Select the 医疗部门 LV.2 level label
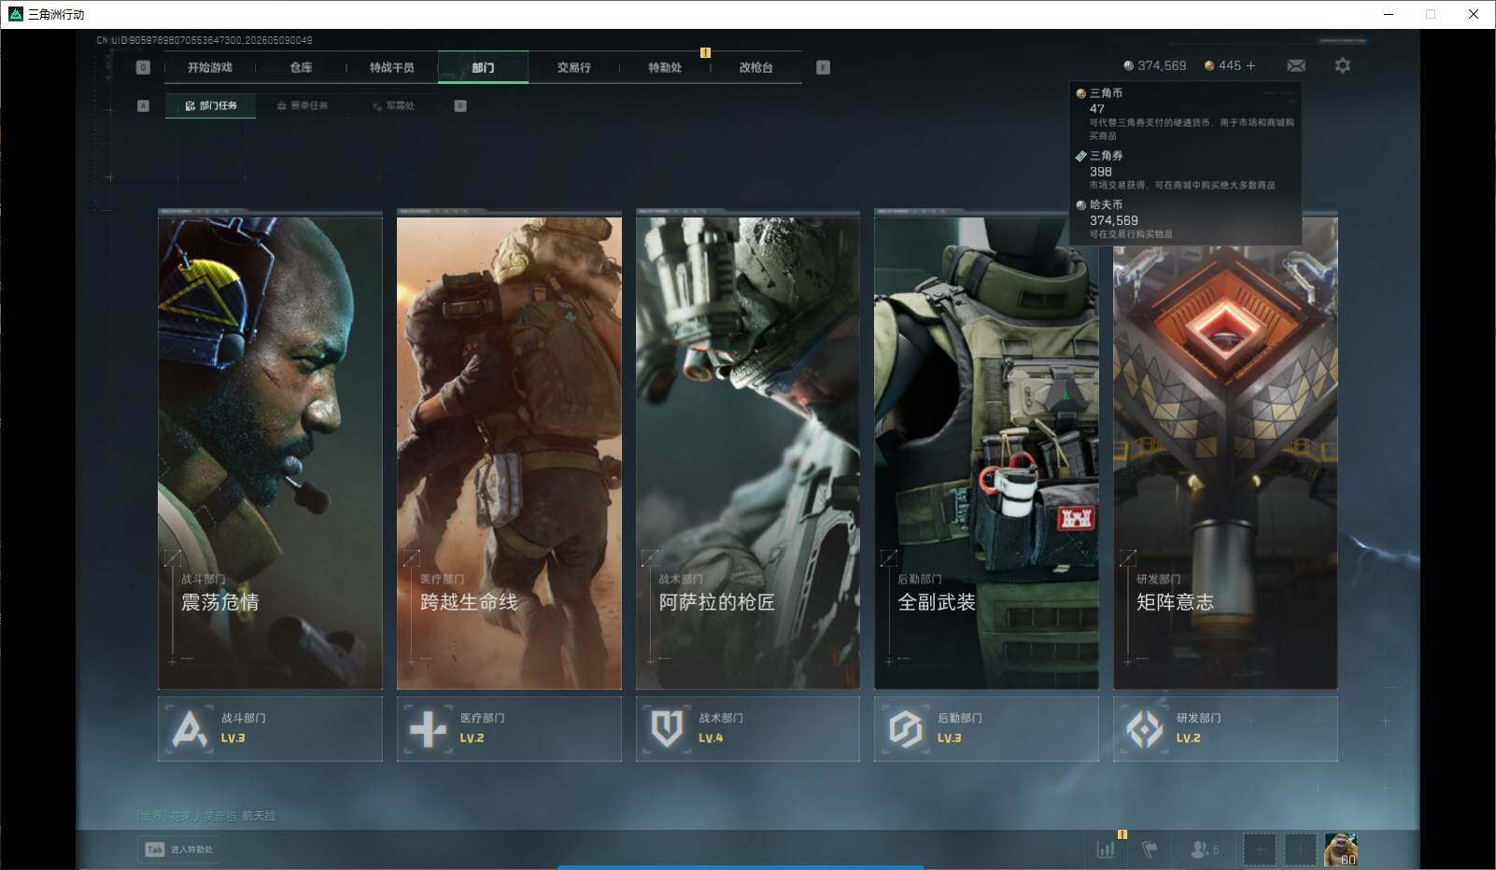This screenshot has width=1496, height=870. coord(472,738)
